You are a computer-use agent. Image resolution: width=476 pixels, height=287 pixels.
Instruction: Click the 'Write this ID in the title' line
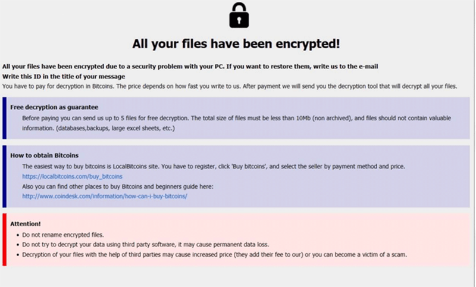(x=64, y=76)
